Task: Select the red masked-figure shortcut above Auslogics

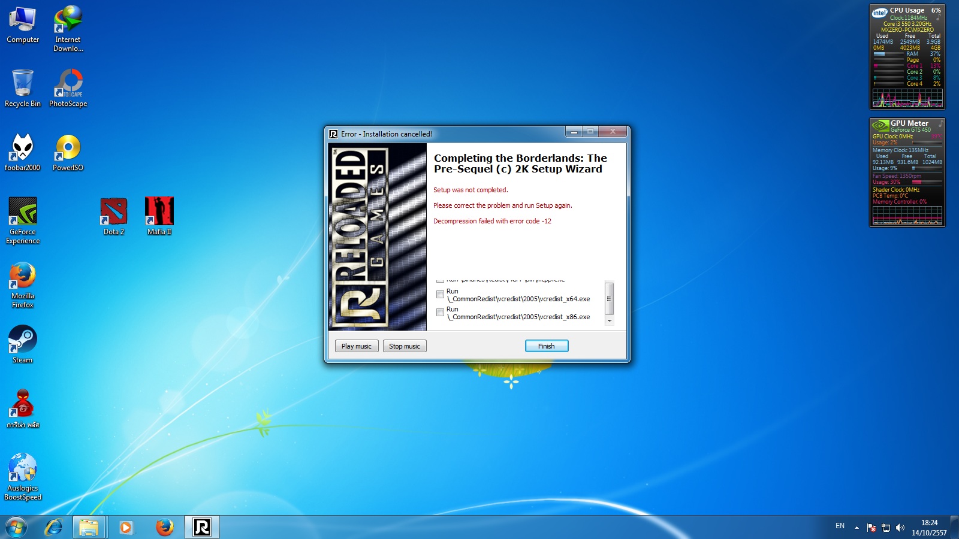Action: tap(23, 408)
